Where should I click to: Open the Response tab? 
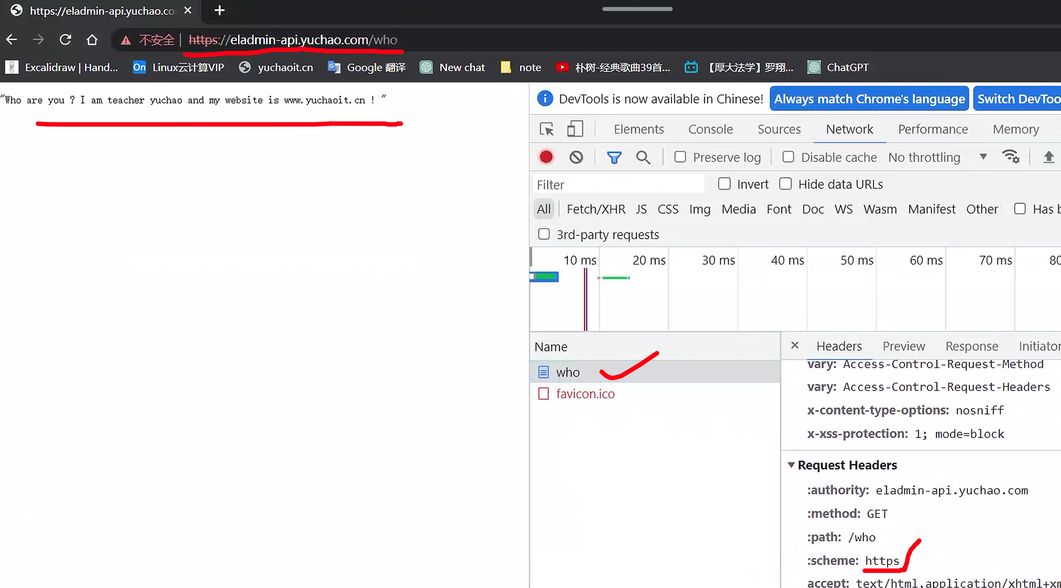tap(971, 346)
